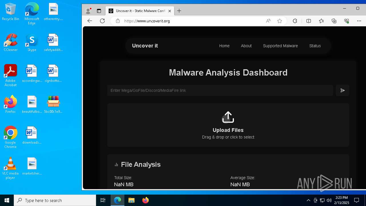Activate Read aloud in the address bar
Image resolution: width=366 pixels, height=206 pixels.
tap(268, 21)
